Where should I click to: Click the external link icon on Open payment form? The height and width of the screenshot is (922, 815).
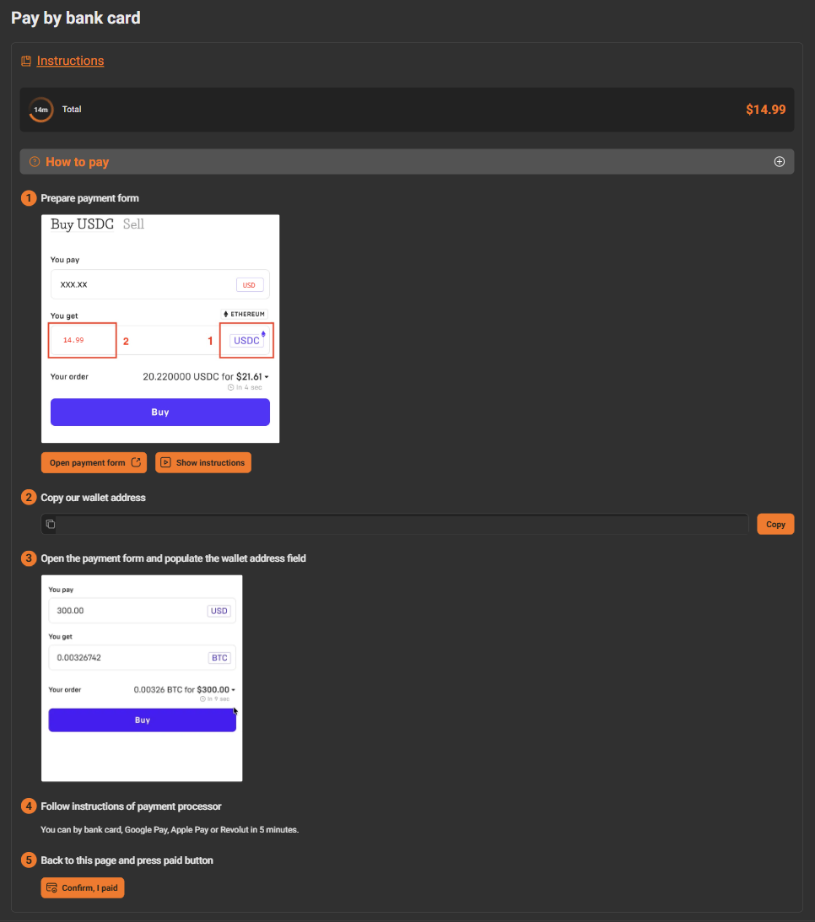click(136, 462)
